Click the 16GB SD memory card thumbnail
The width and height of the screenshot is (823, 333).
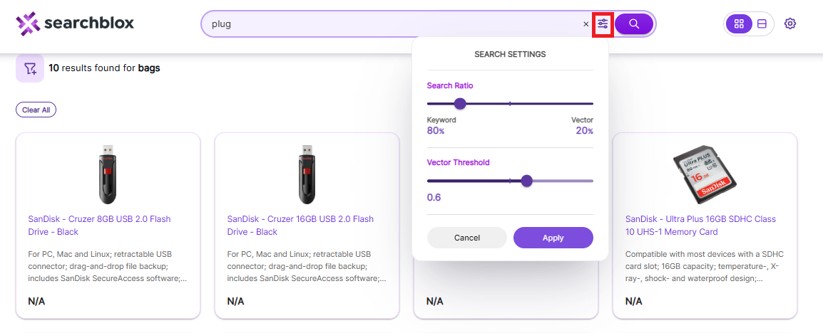(705, 174)
